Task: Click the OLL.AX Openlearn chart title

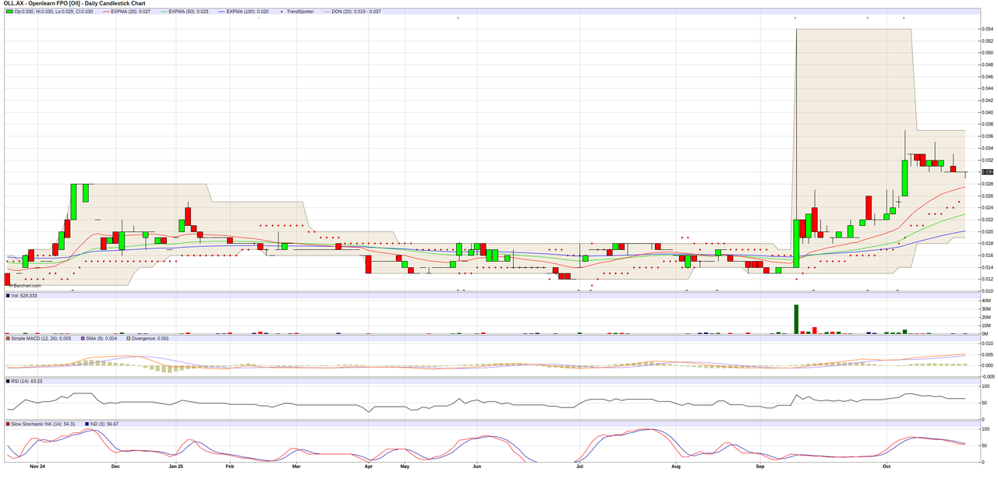Action: [73, 4]
